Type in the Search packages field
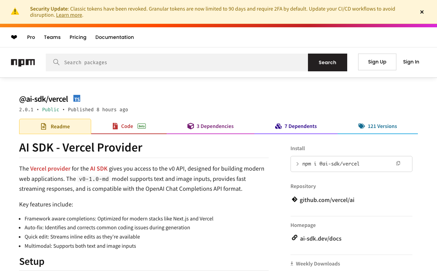 184,62
